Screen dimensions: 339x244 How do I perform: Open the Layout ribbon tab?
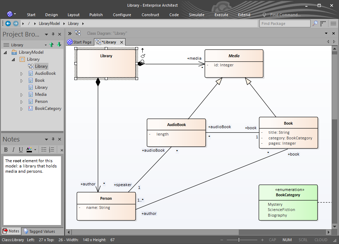pos(74,15)
